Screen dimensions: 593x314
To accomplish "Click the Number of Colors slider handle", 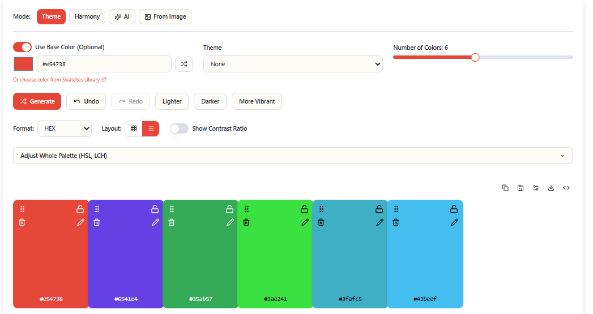I will 475,57.
